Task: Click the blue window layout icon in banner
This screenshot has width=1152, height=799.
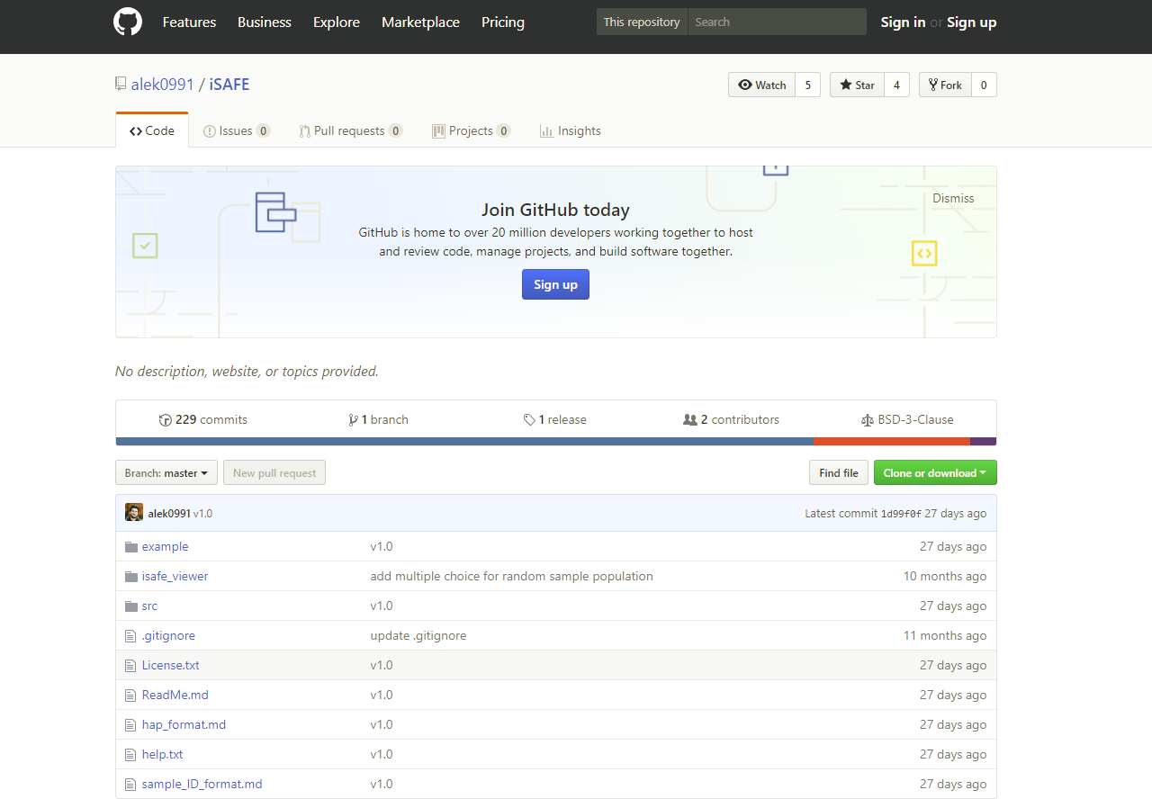Action: (275, 212)
